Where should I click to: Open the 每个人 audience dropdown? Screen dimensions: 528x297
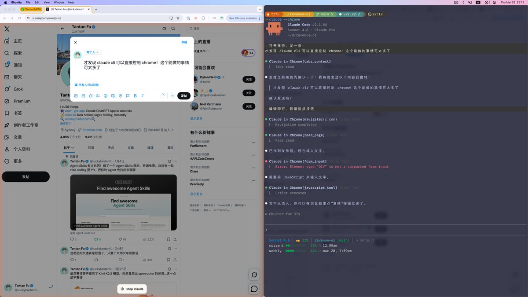click(93, 52)
